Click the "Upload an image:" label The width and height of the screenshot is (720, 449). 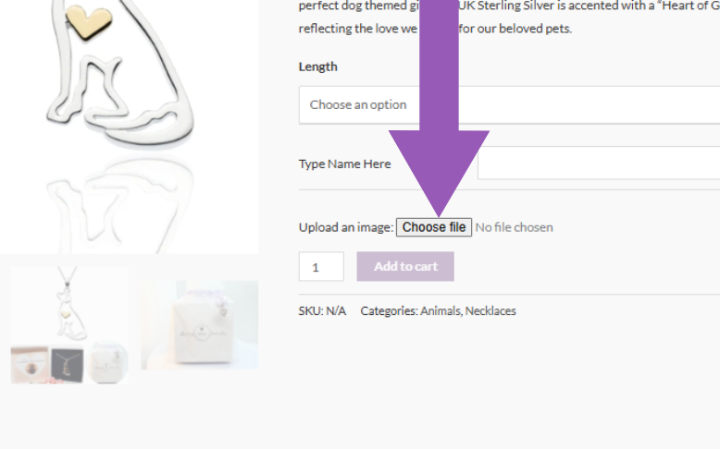coord(345,227)
